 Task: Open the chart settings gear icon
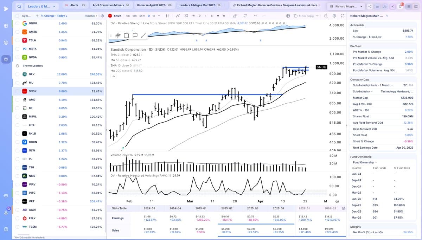(x=334, y=16)
